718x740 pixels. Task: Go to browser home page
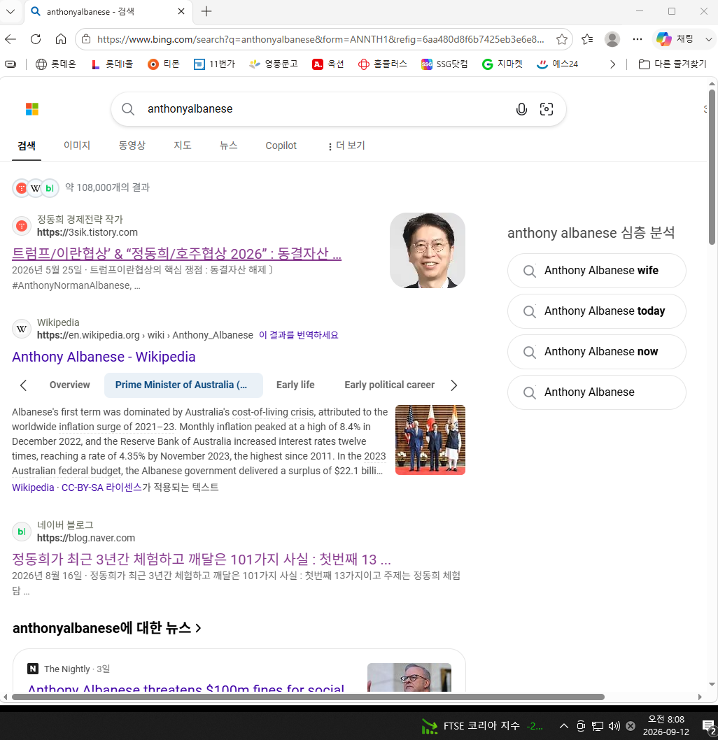[x=61, y=39]
